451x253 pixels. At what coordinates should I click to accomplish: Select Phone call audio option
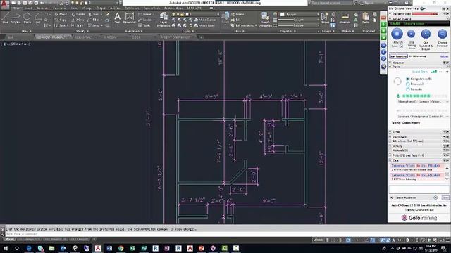407,84
